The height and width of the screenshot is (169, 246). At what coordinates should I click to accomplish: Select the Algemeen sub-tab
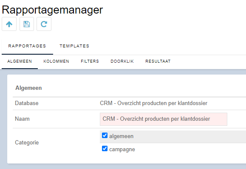20,61
